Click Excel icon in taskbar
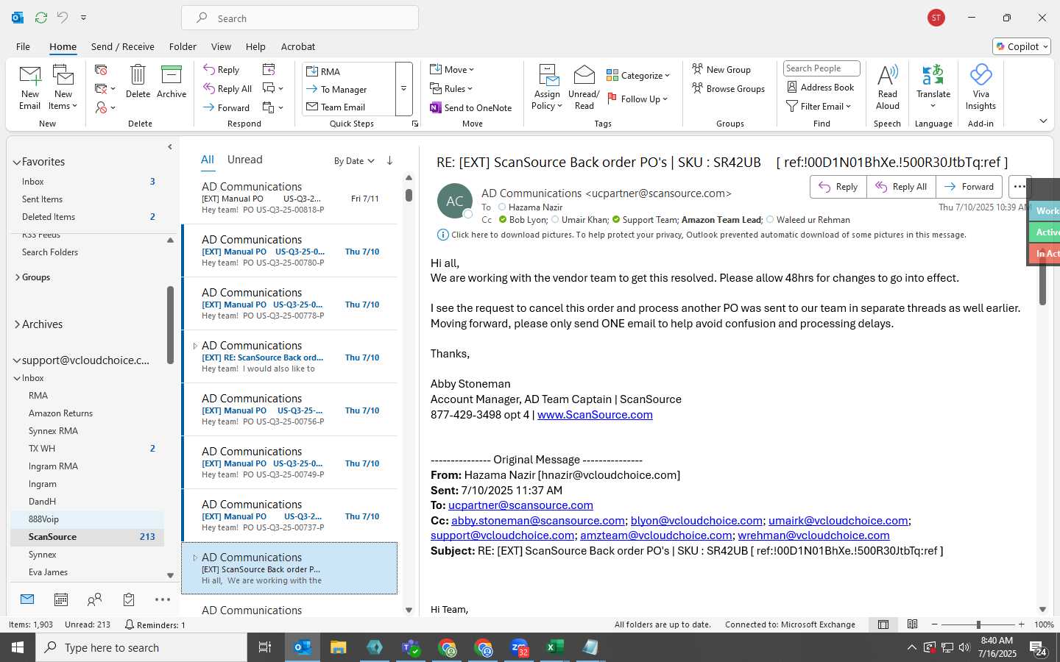The image size is (1060, 662). [555, 647]
